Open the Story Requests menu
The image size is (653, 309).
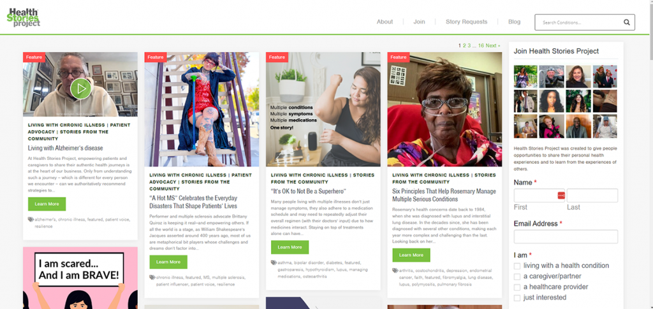coord(466,22)
